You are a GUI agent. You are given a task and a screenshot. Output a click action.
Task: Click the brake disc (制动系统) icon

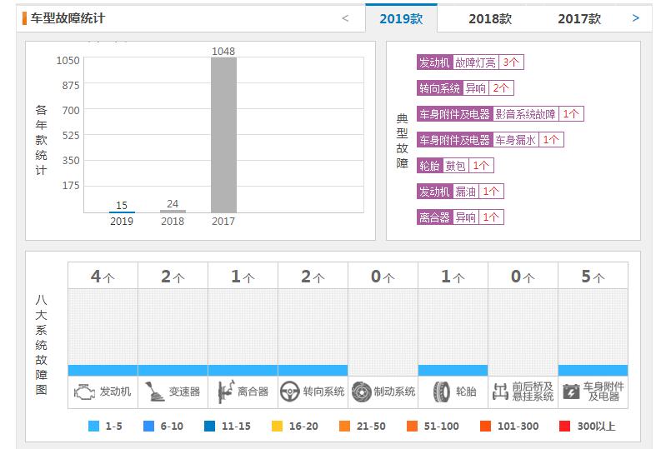tap(361, 392)
